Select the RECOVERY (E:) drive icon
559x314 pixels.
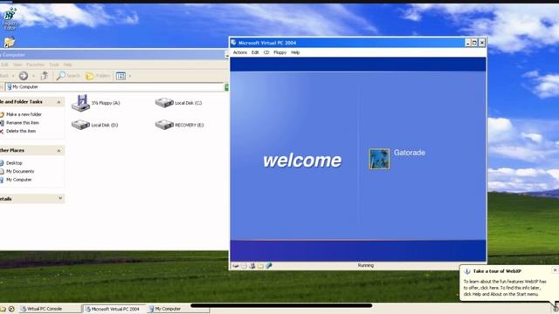[x=164, y=125]
